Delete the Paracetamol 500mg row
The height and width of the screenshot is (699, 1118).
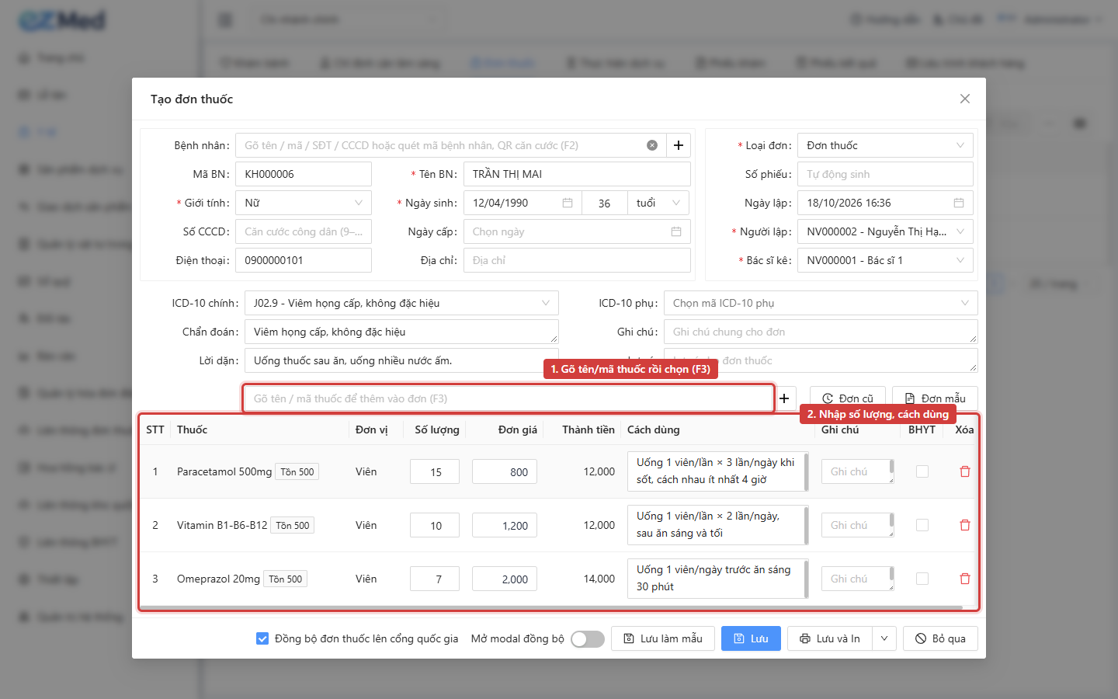(x=965, y=471)
